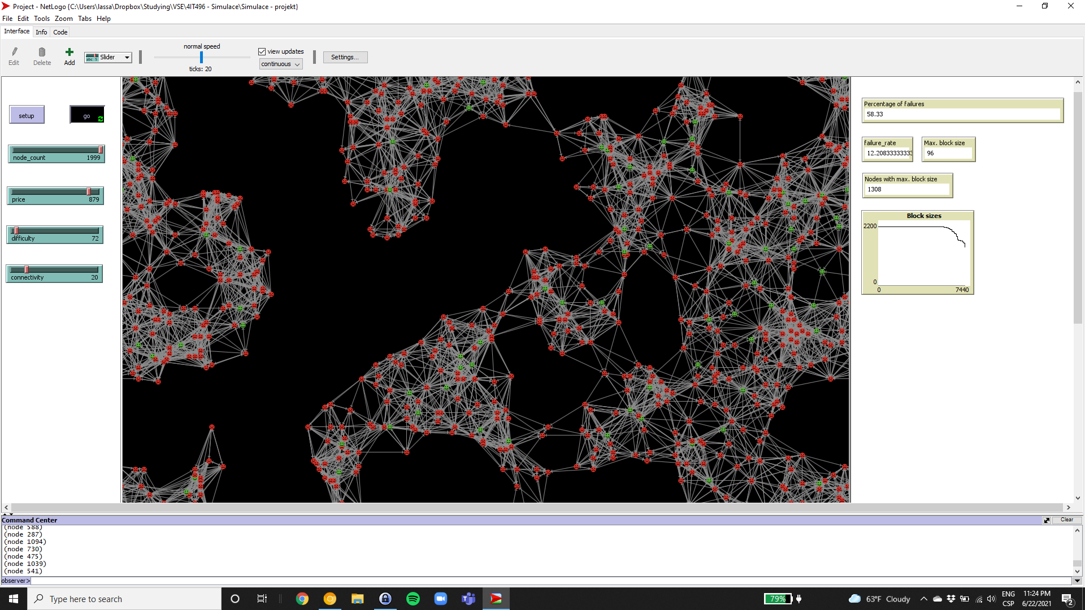
Task: Click the Command Center expand icon
Action: tap(1046, 520)
